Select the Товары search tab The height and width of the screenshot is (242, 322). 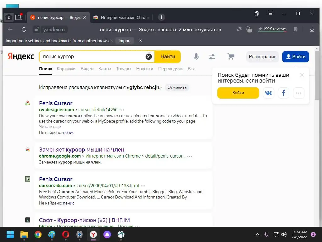click(x=123, y=69)
